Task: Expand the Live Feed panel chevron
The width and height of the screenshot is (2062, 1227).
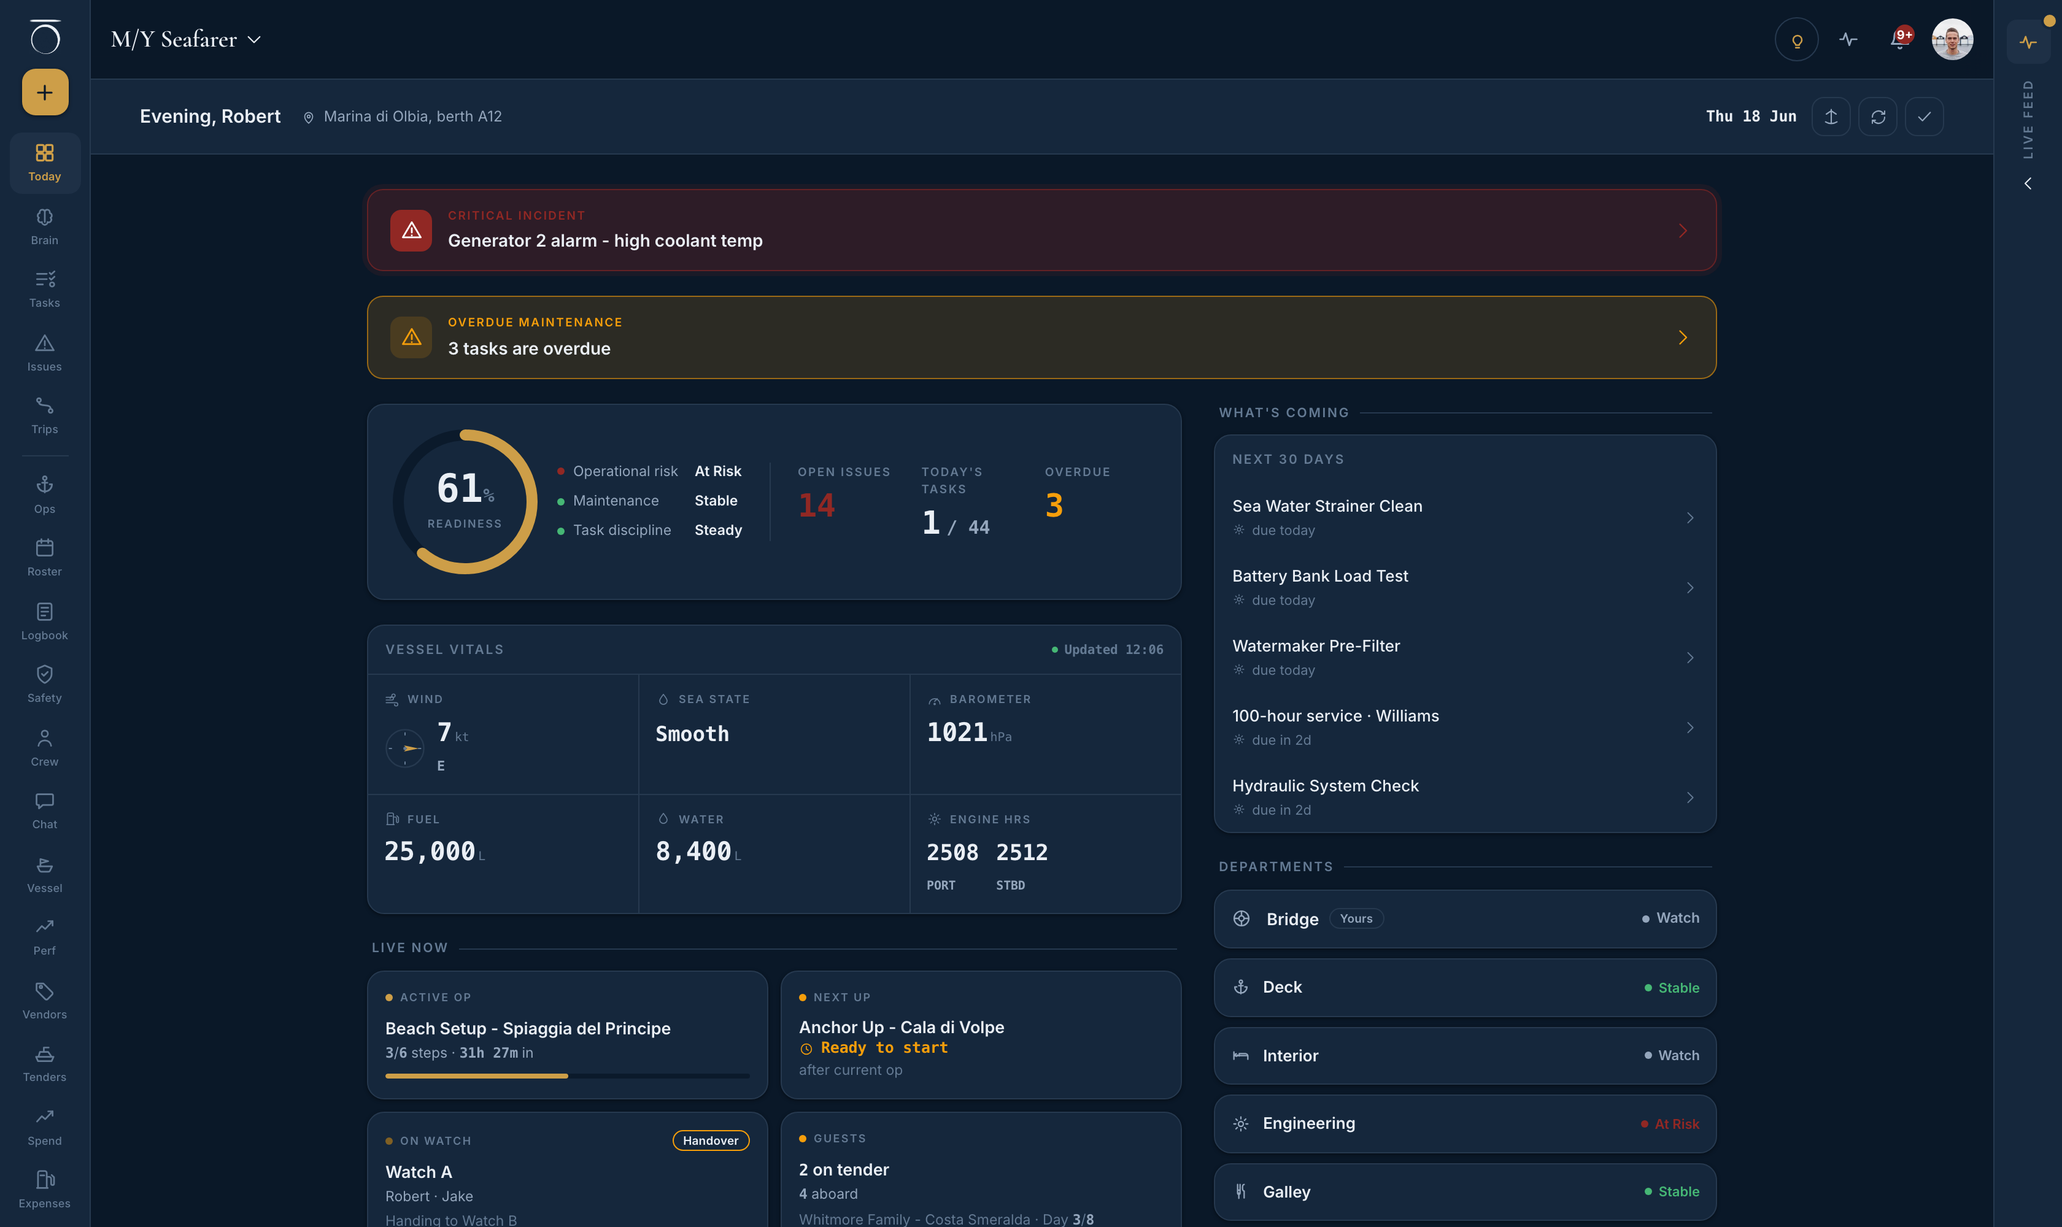Action: 2028,183
